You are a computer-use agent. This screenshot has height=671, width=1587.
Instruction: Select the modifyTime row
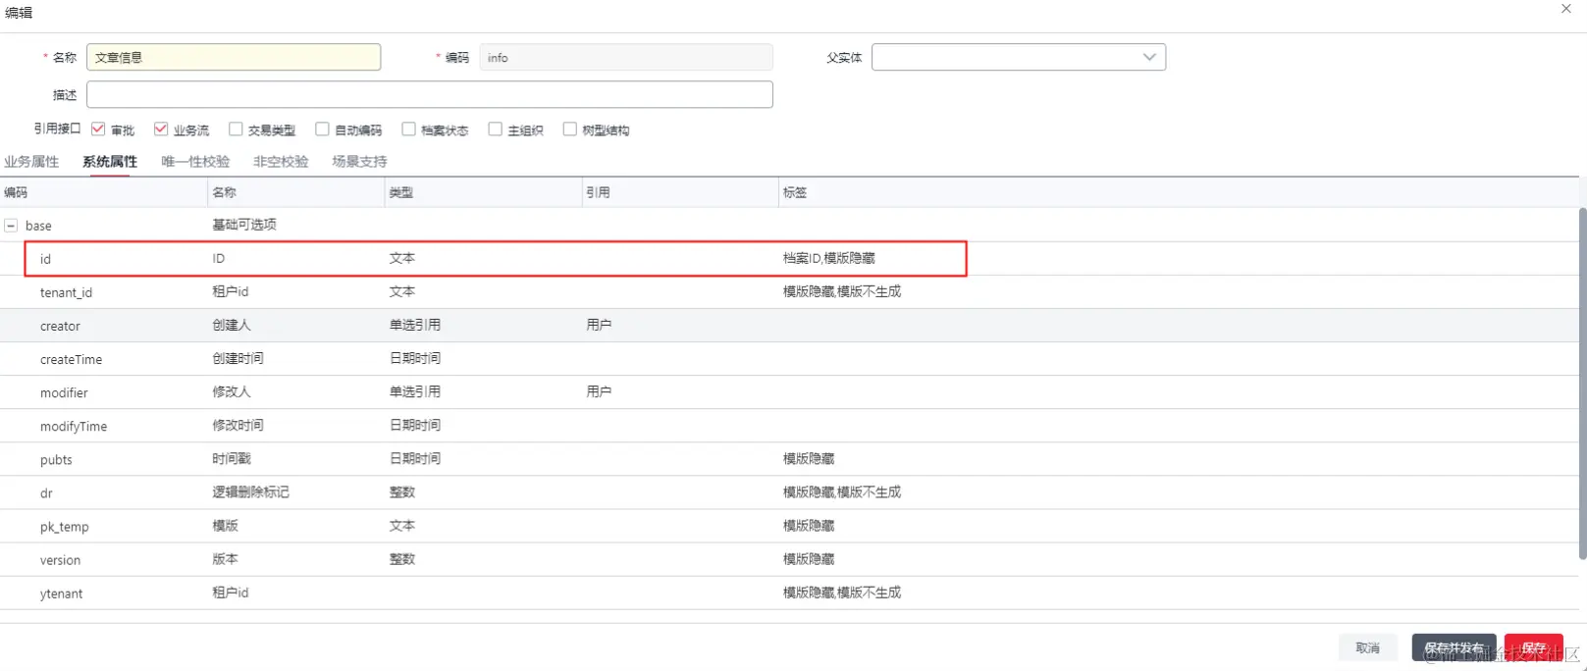click(x=789, y=426)
